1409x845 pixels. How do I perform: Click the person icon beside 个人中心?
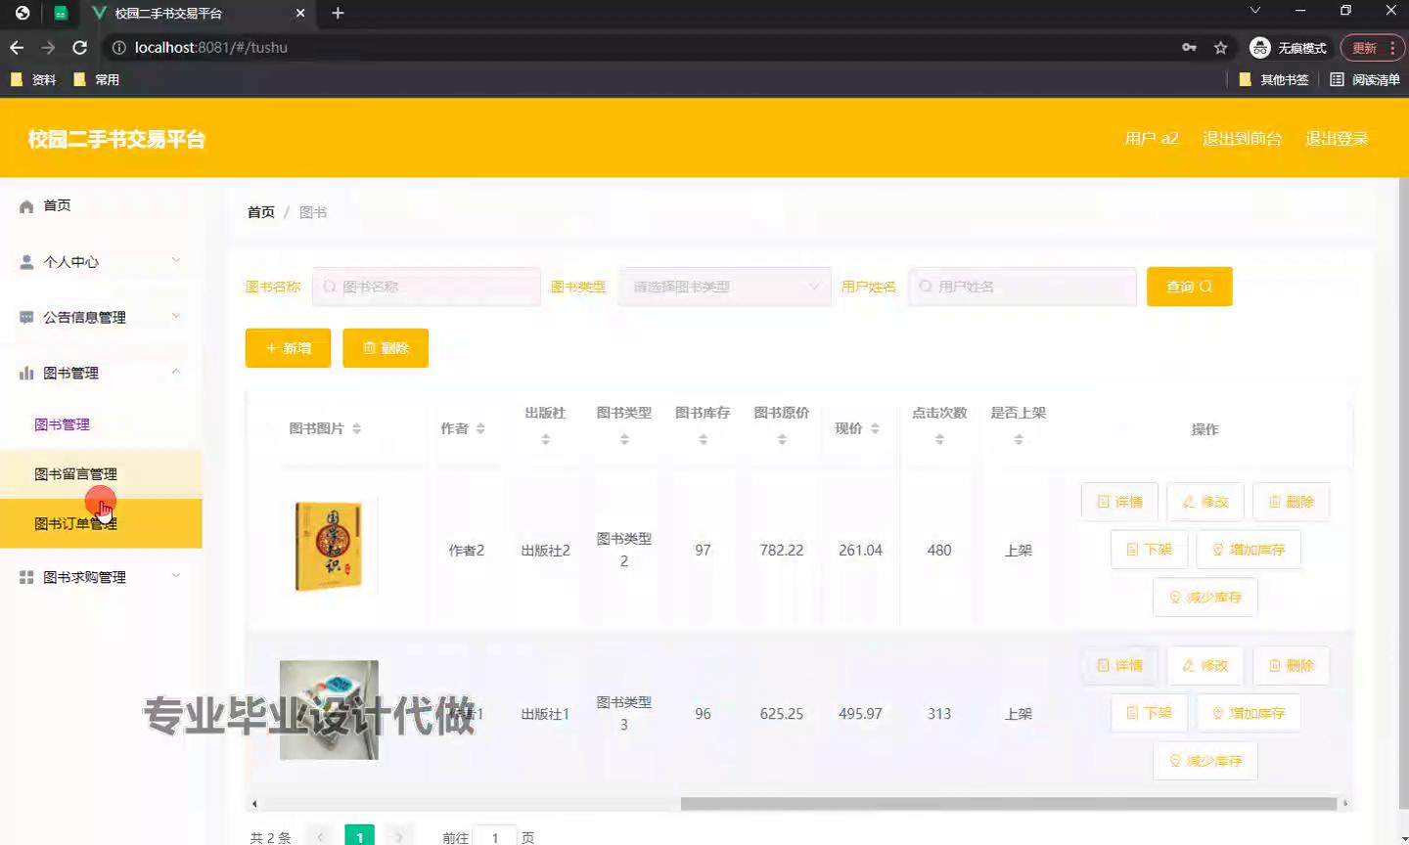pos(26,262)
